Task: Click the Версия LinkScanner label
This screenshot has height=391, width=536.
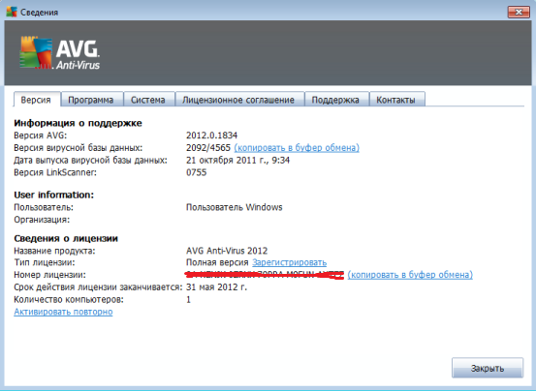Action: point(55,172)
